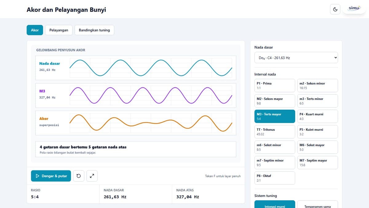Select P1 Prima interval 1:1
This screenshot has width=369, height=208.
coord(275,85)
